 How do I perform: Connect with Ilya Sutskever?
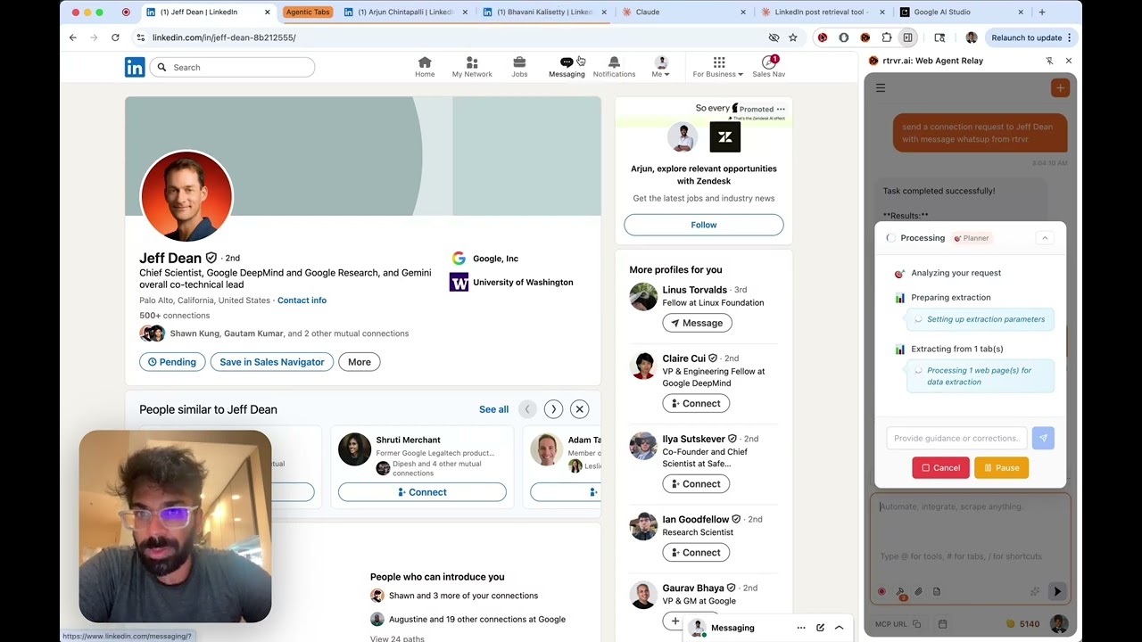(x=696, y=484)
